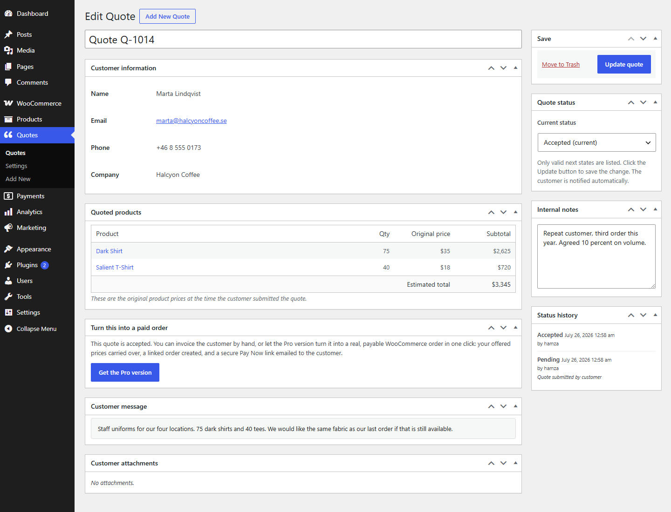This screenshot has height=512, width=671.
Task: Open the Marketing menu
Action: click(37, 228)
